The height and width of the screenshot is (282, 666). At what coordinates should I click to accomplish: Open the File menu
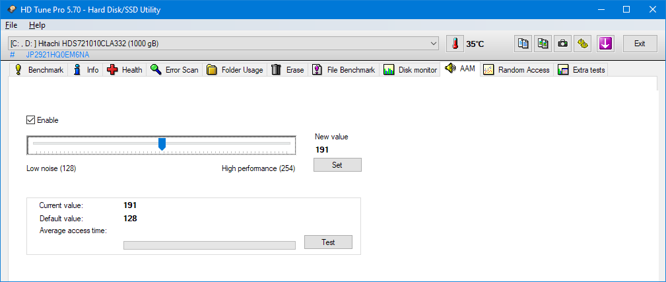11,25
